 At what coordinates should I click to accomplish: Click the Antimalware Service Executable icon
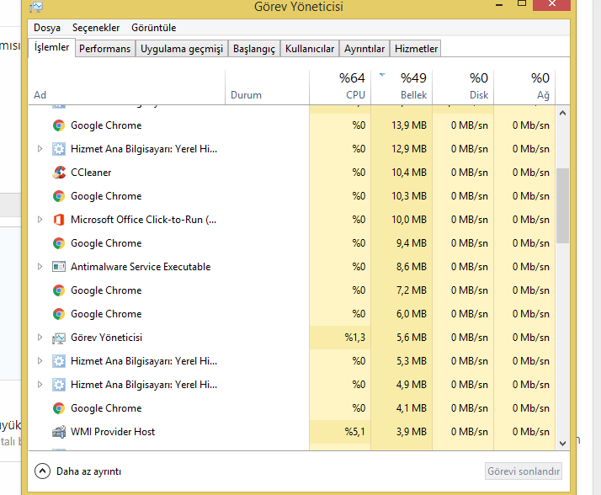tap(59, 267)
